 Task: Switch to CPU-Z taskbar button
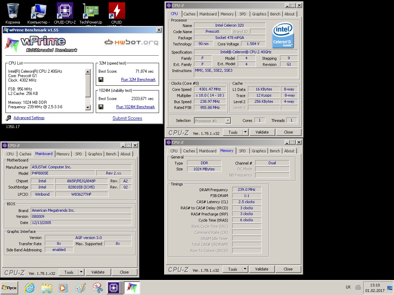(x=113, y=287)
